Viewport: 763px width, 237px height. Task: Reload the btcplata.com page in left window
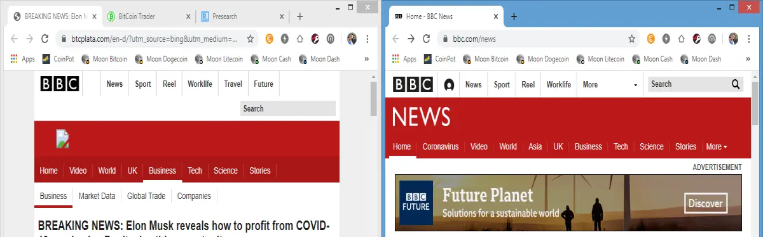(45, 39)
